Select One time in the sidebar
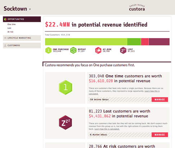Screen dimensions: 175x148 coord(11,24)
